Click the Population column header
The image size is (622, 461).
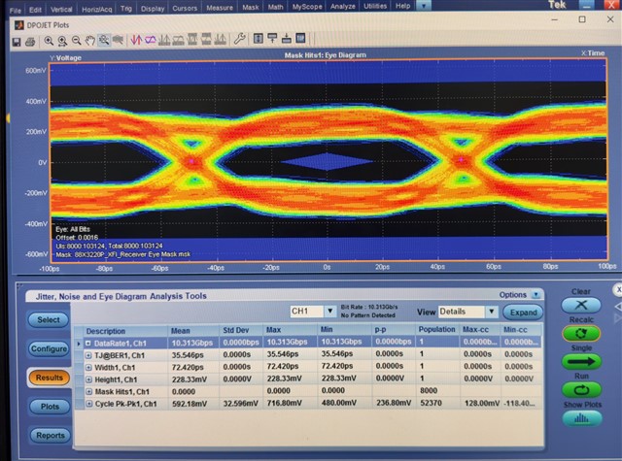(437, 330)
